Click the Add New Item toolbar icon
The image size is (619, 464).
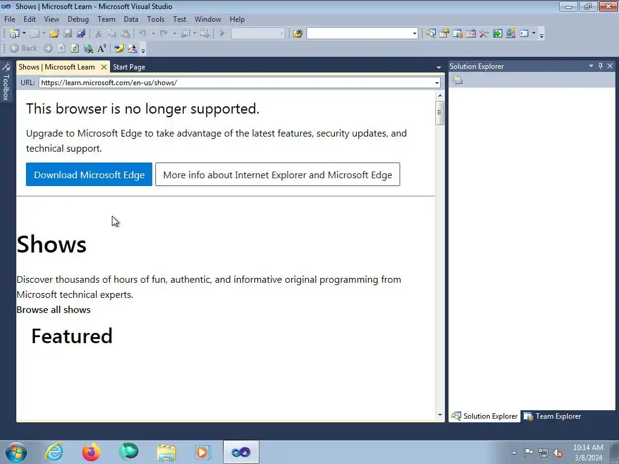coord(34,34)
